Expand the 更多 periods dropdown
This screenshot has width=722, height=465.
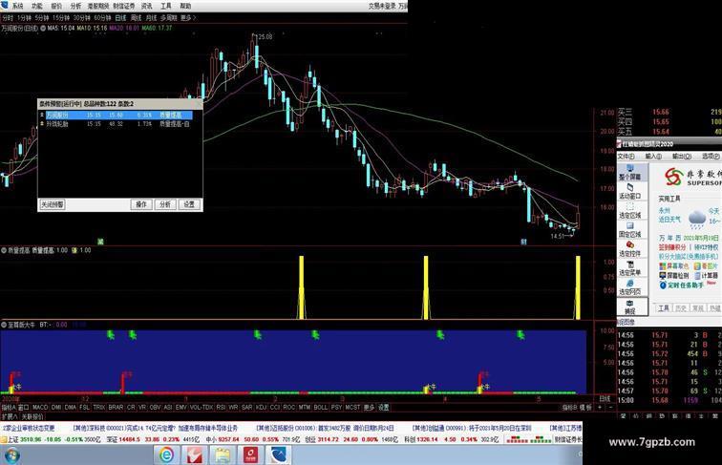(x=188, y=18)
